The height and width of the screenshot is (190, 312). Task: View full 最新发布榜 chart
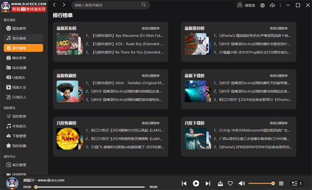(151, 28)
